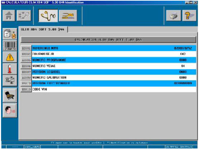Click the ID001 row button
The width and height of the screenshot is (199, 149).
26,48
